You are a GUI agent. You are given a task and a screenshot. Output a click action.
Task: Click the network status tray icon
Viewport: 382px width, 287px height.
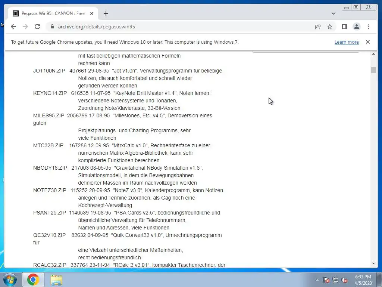click(335, 280)
